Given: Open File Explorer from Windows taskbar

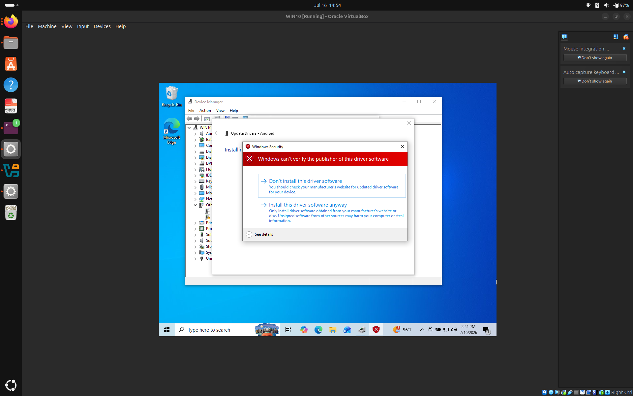Looking at the screenshot, I should click(x=333, y=330).
